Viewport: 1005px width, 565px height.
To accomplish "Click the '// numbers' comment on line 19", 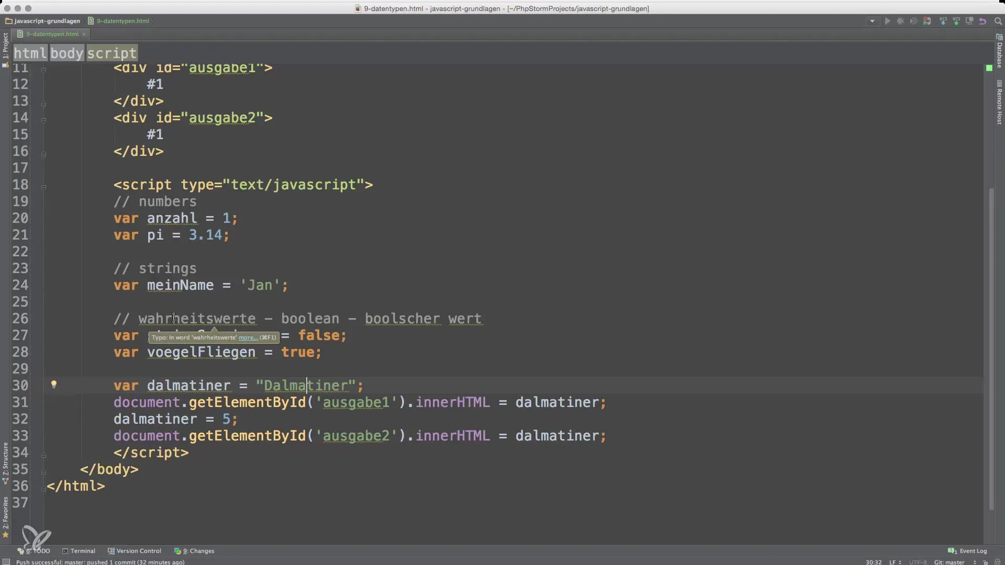I will pyautogui.click(x=155, y=201).
